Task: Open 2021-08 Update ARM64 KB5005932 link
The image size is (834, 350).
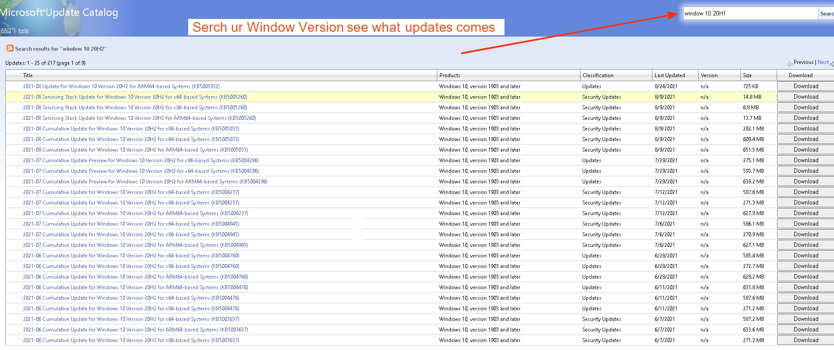Action: (x=121, y=86)
